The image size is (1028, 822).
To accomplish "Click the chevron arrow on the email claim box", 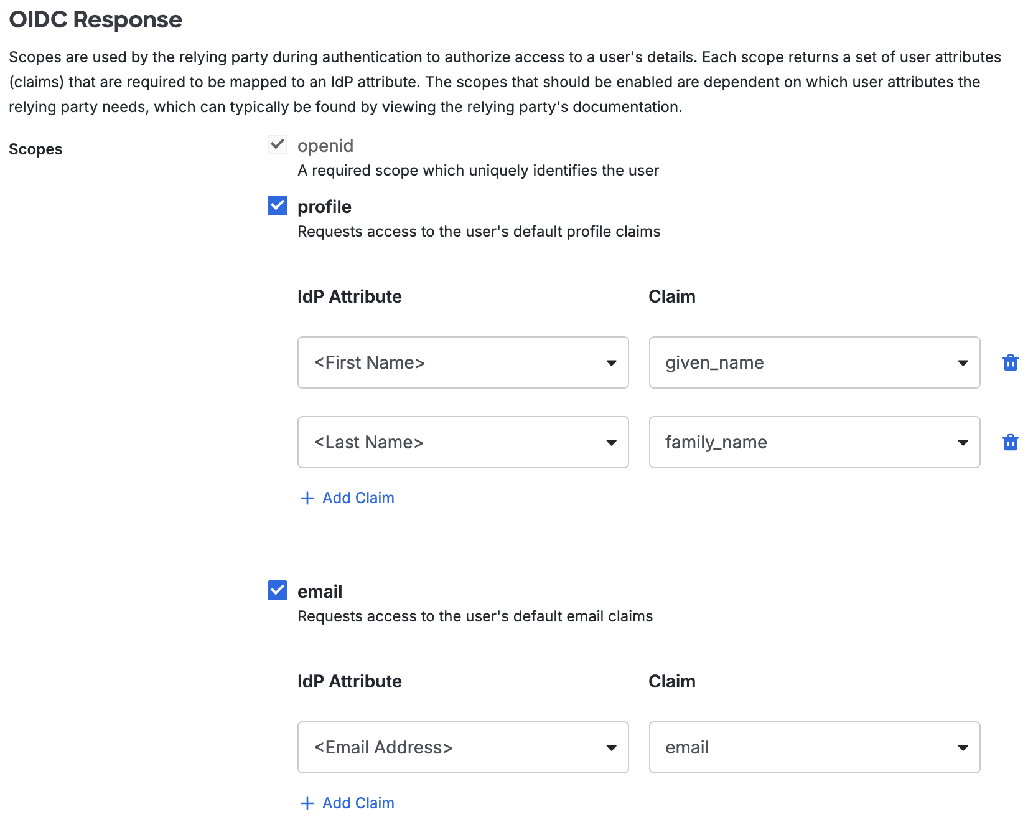I will tap(963, 747).
